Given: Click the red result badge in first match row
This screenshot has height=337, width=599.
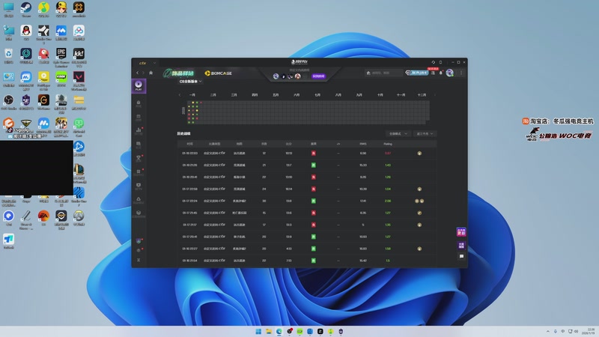Looking at the screenshot, I should pos(314,154).
